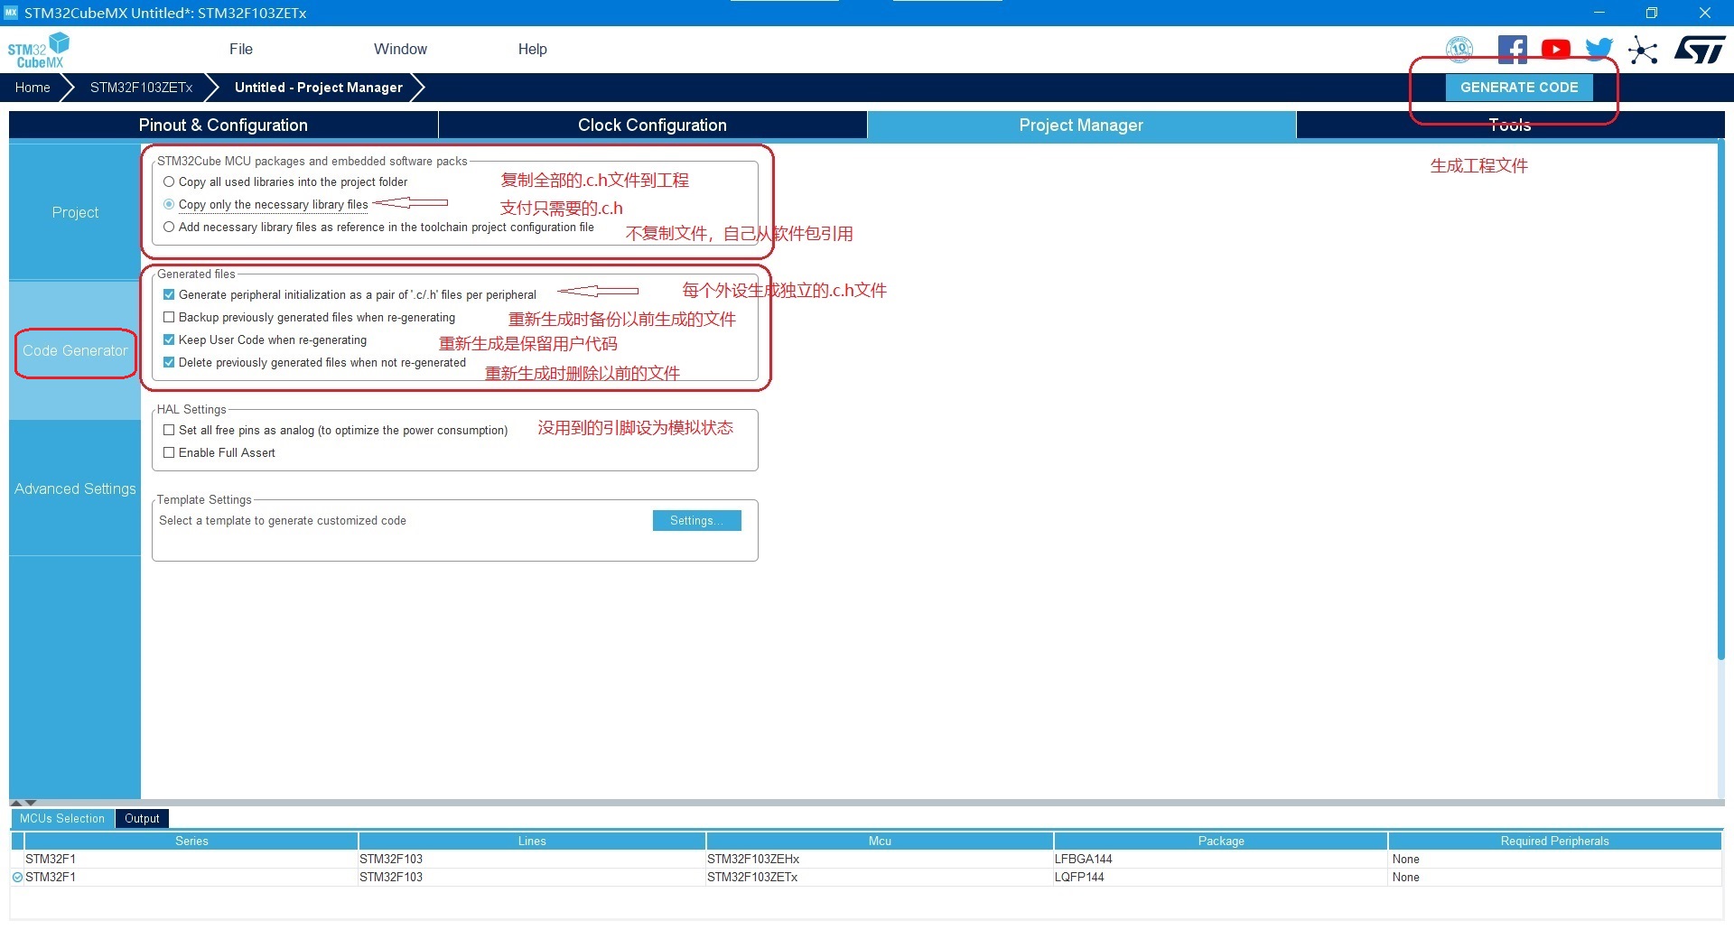The image size is (1734, 930).
Task: Switch to Pinout & Configuration tab
Action: tap(223, 125)
